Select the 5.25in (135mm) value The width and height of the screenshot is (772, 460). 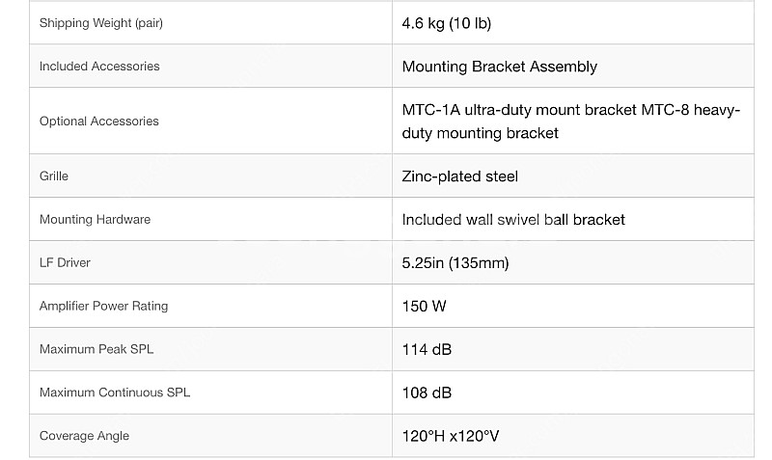tap(455, 262)
